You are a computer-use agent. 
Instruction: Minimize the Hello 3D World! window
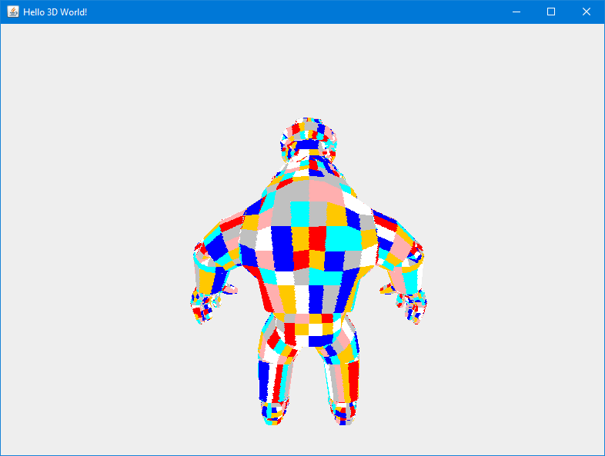pyautogui.click(x=516, y=12)
